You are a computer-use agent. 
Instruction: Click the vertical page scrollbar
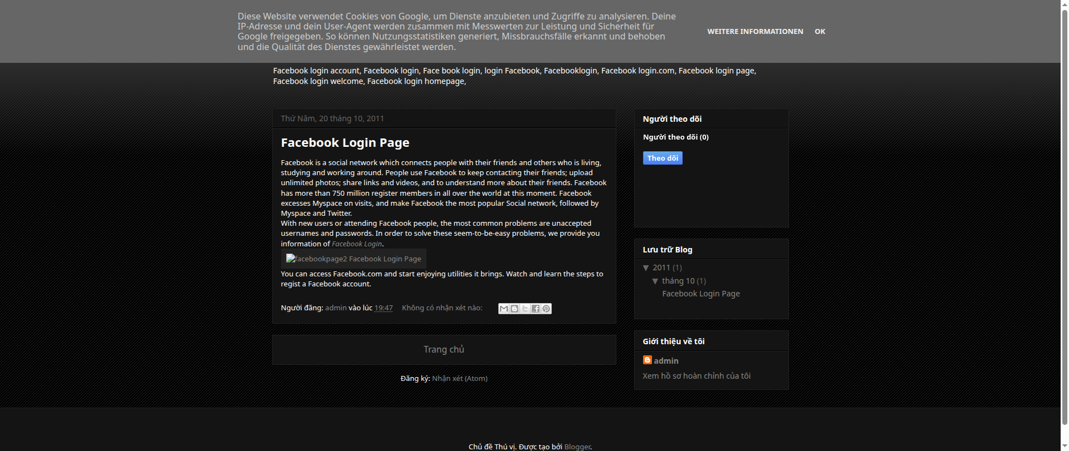coord(1064,222)
